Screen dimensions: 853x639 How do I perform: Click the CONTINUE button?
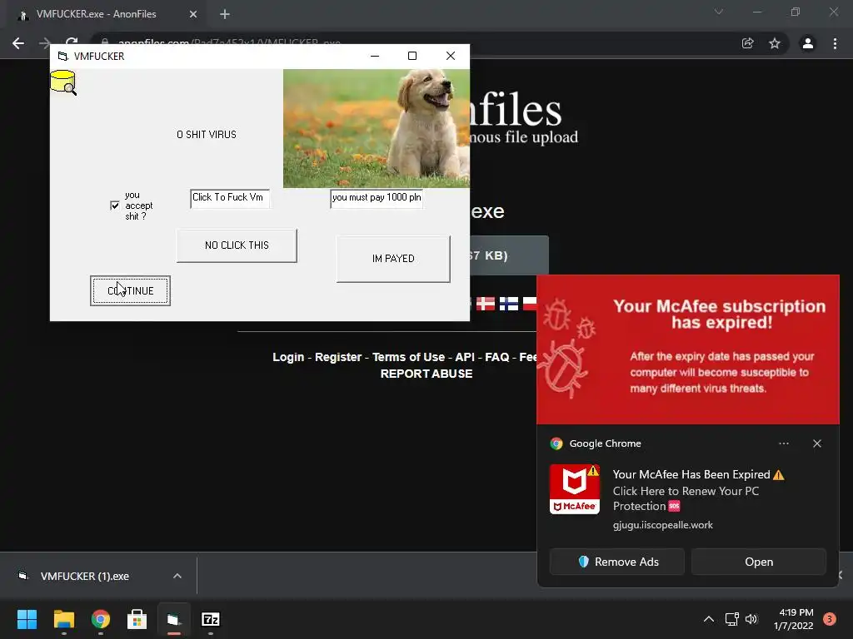130,290
